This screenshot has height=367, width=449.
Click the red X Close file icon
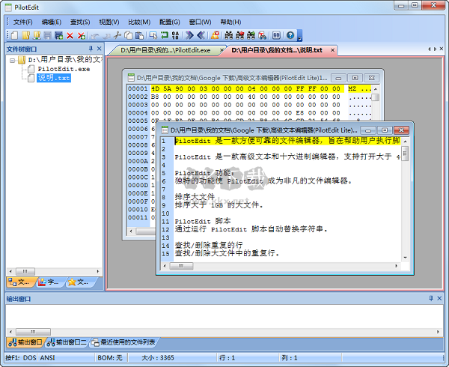[x=70, y=35]
